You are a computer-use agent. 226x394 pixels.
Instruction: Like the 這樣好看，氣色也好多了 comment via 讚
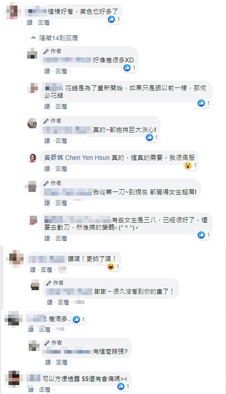pyautogui.click(x=30, y=22)
